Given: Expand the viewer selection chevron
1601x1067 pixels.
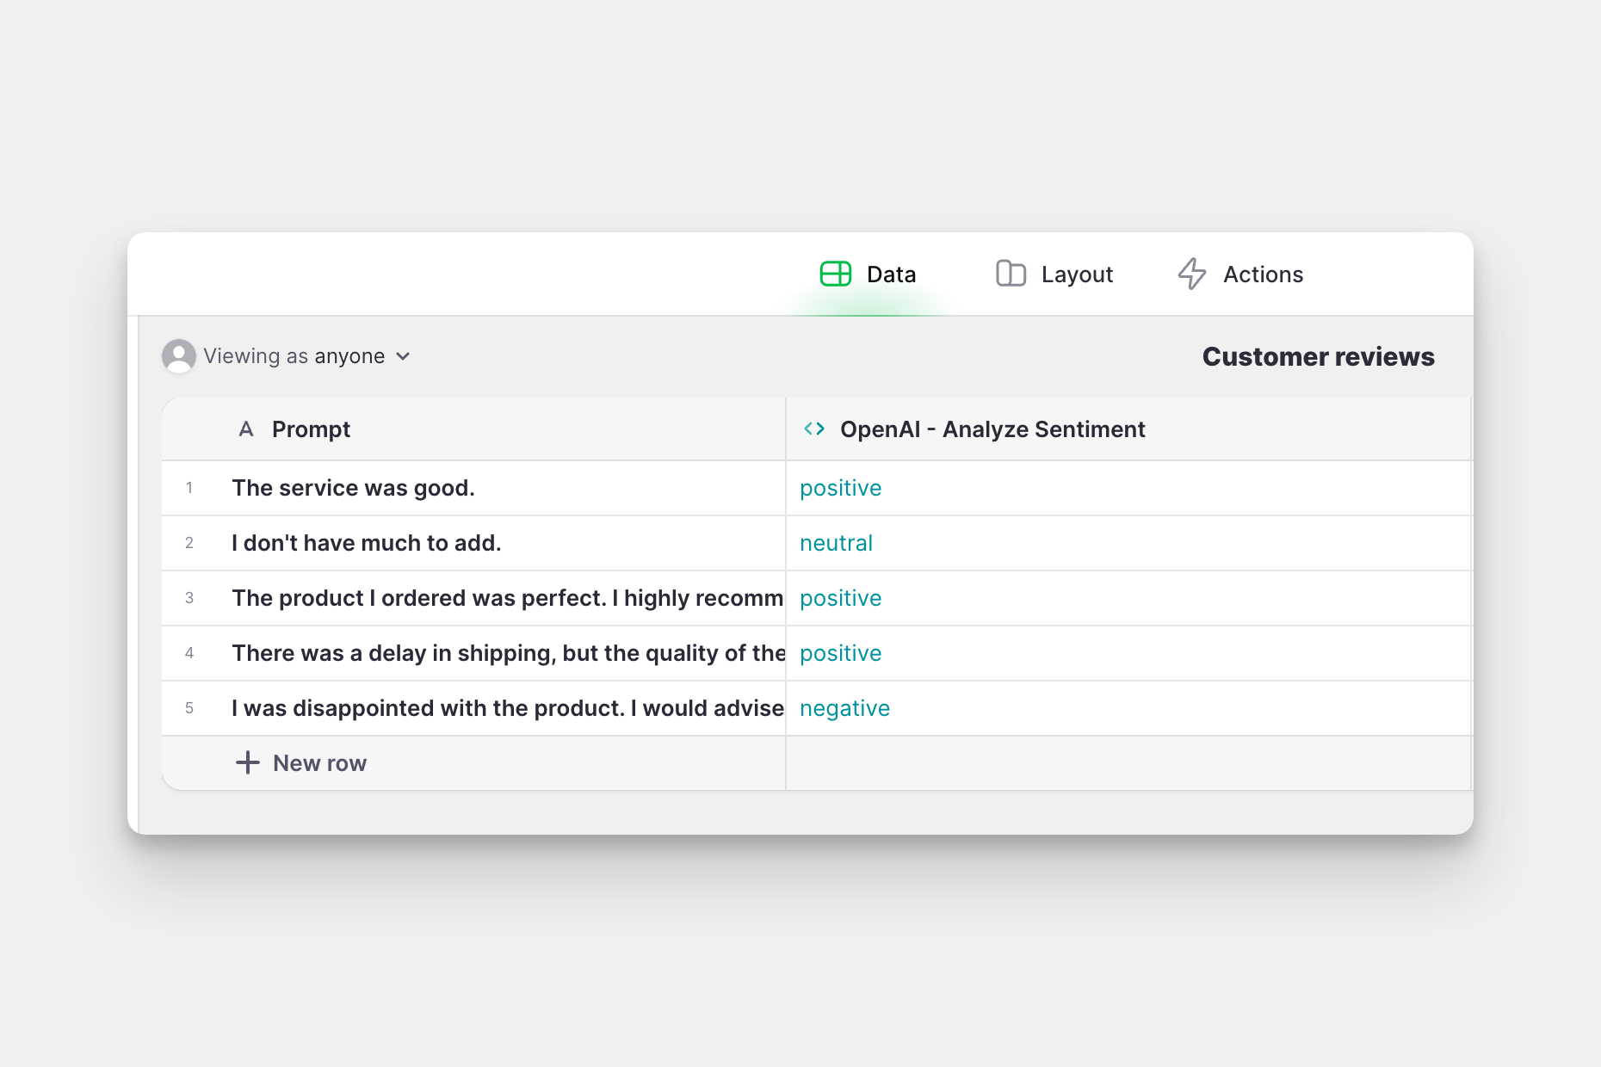Looking at the screenshot, I should pos(403,356).
